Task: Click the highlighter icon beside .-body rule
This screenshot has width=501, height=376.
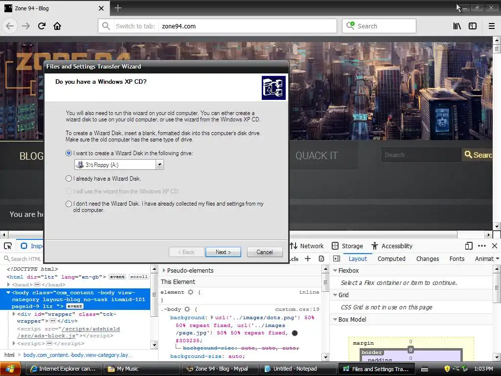Action: coord(187,309)
